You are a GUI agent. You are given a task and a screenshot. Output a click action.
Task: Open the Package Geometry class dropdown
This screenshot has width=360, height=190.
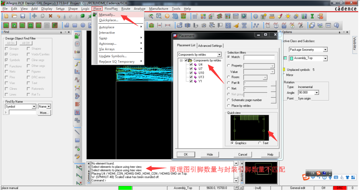325,50
